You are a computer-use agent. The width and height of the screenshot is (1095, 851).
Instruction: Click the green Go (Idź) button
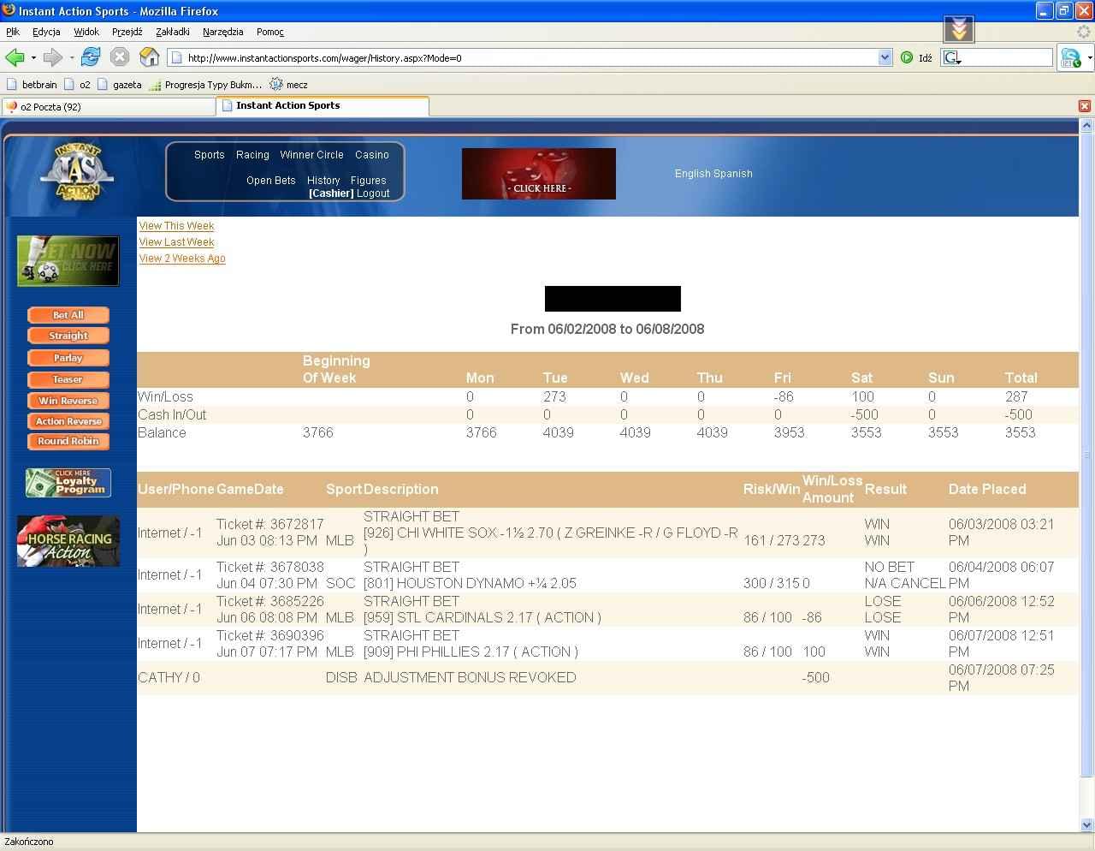[x=916, y=57]
